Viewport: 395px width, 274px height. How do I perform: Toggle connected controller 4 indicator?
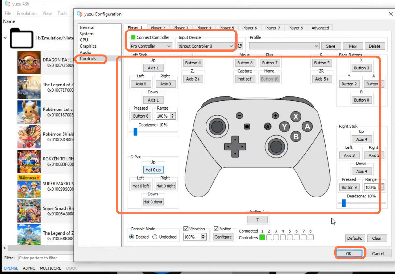[x=283, y=237]
